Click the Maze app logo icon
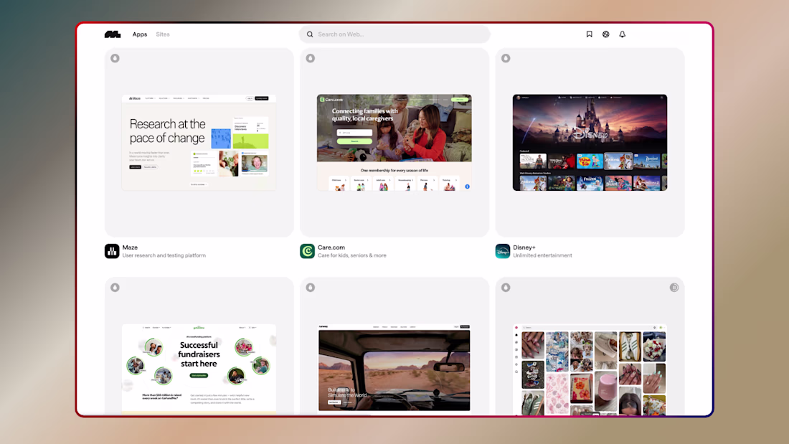The height and width of the screenshot is (444, 789). coord(112,251)
